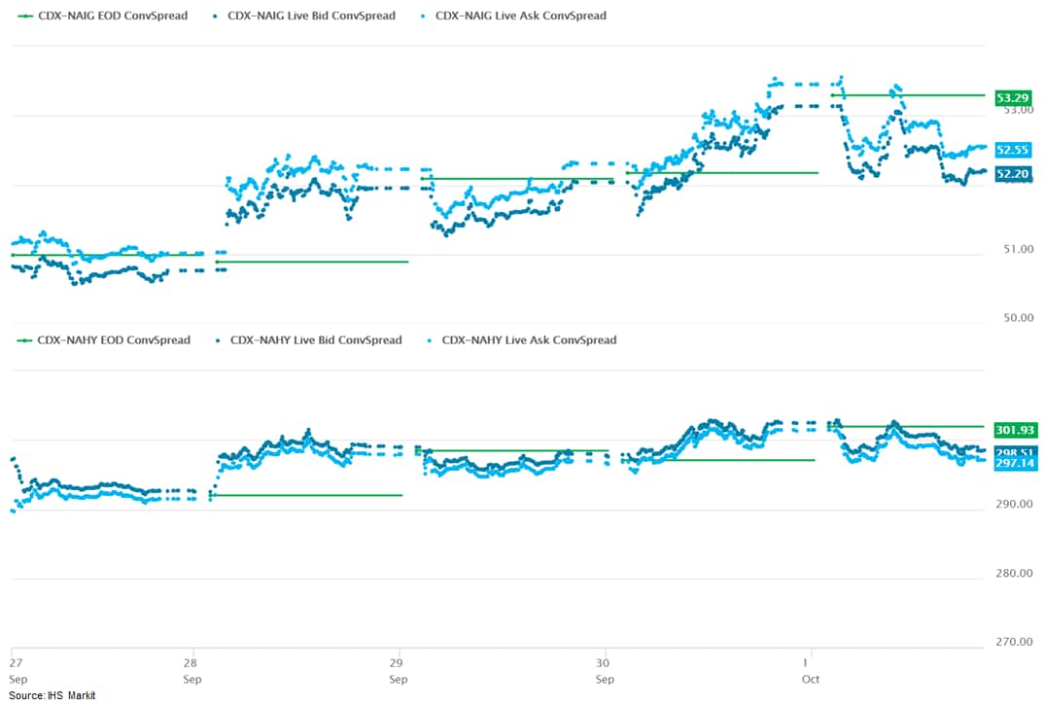
Task: Toggle the CDX-NAHY Live Ask ConvSpread series label
Action: pyautogui.click(x=529, y=340)
